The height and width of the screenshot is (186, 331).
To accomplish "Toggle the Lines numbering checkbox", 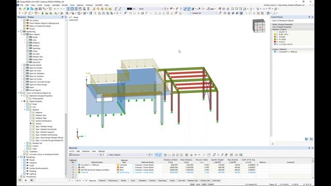I will [x=27, y=40].
